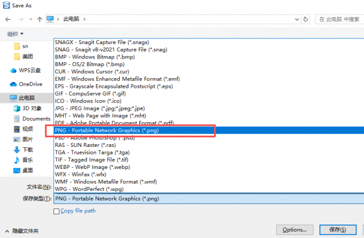Open 视频 folder in sidebar
The width and height of the screenshot is (364, 238).
click(x=24, y=129)
